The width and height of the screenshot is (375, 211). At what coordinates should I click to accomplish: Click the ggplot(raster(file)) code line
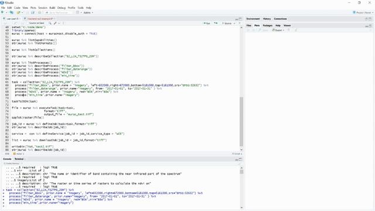pyautogui.click(x=28, y=117)
